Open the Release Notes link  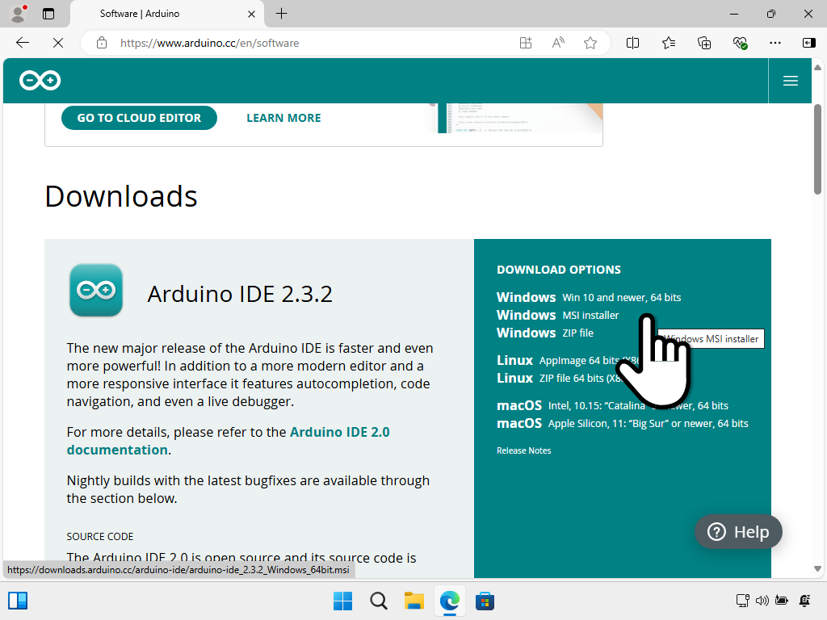523,450
